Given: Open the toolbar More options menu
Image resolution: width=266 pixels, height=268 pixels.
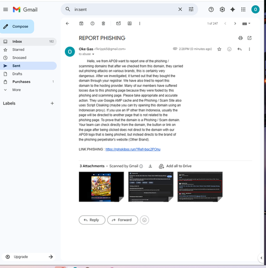Looking at the screenshot, I should [139, 24].
